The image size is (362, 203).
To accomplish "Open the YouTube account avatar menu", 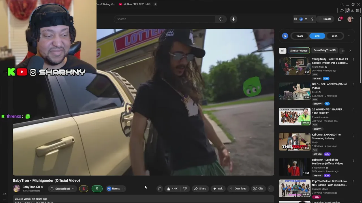I will (x=350, y=19).
